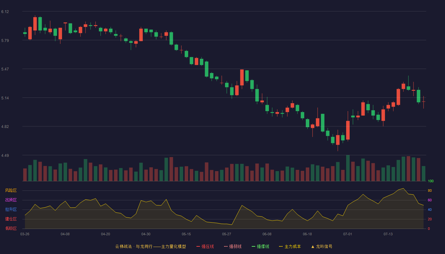Image resolution: width=445 pixels, height=254 pixels.
Task: Select the 出货区 zone label
Action: click(11, 200)
